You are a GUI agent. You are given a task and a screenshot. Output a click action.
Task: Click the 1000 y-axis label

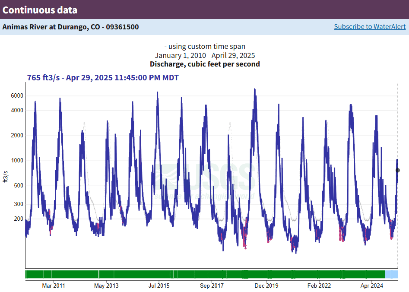pos(17,161)
